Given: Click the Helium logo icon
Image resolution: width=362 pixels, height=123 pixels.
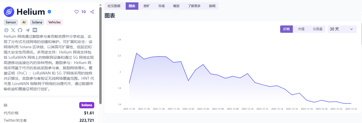Looking at the screenshot, I should (9, 12).
